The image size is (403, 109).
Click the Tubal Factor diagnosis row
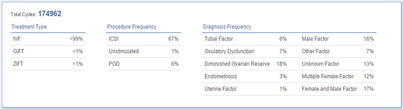[246, 39]
